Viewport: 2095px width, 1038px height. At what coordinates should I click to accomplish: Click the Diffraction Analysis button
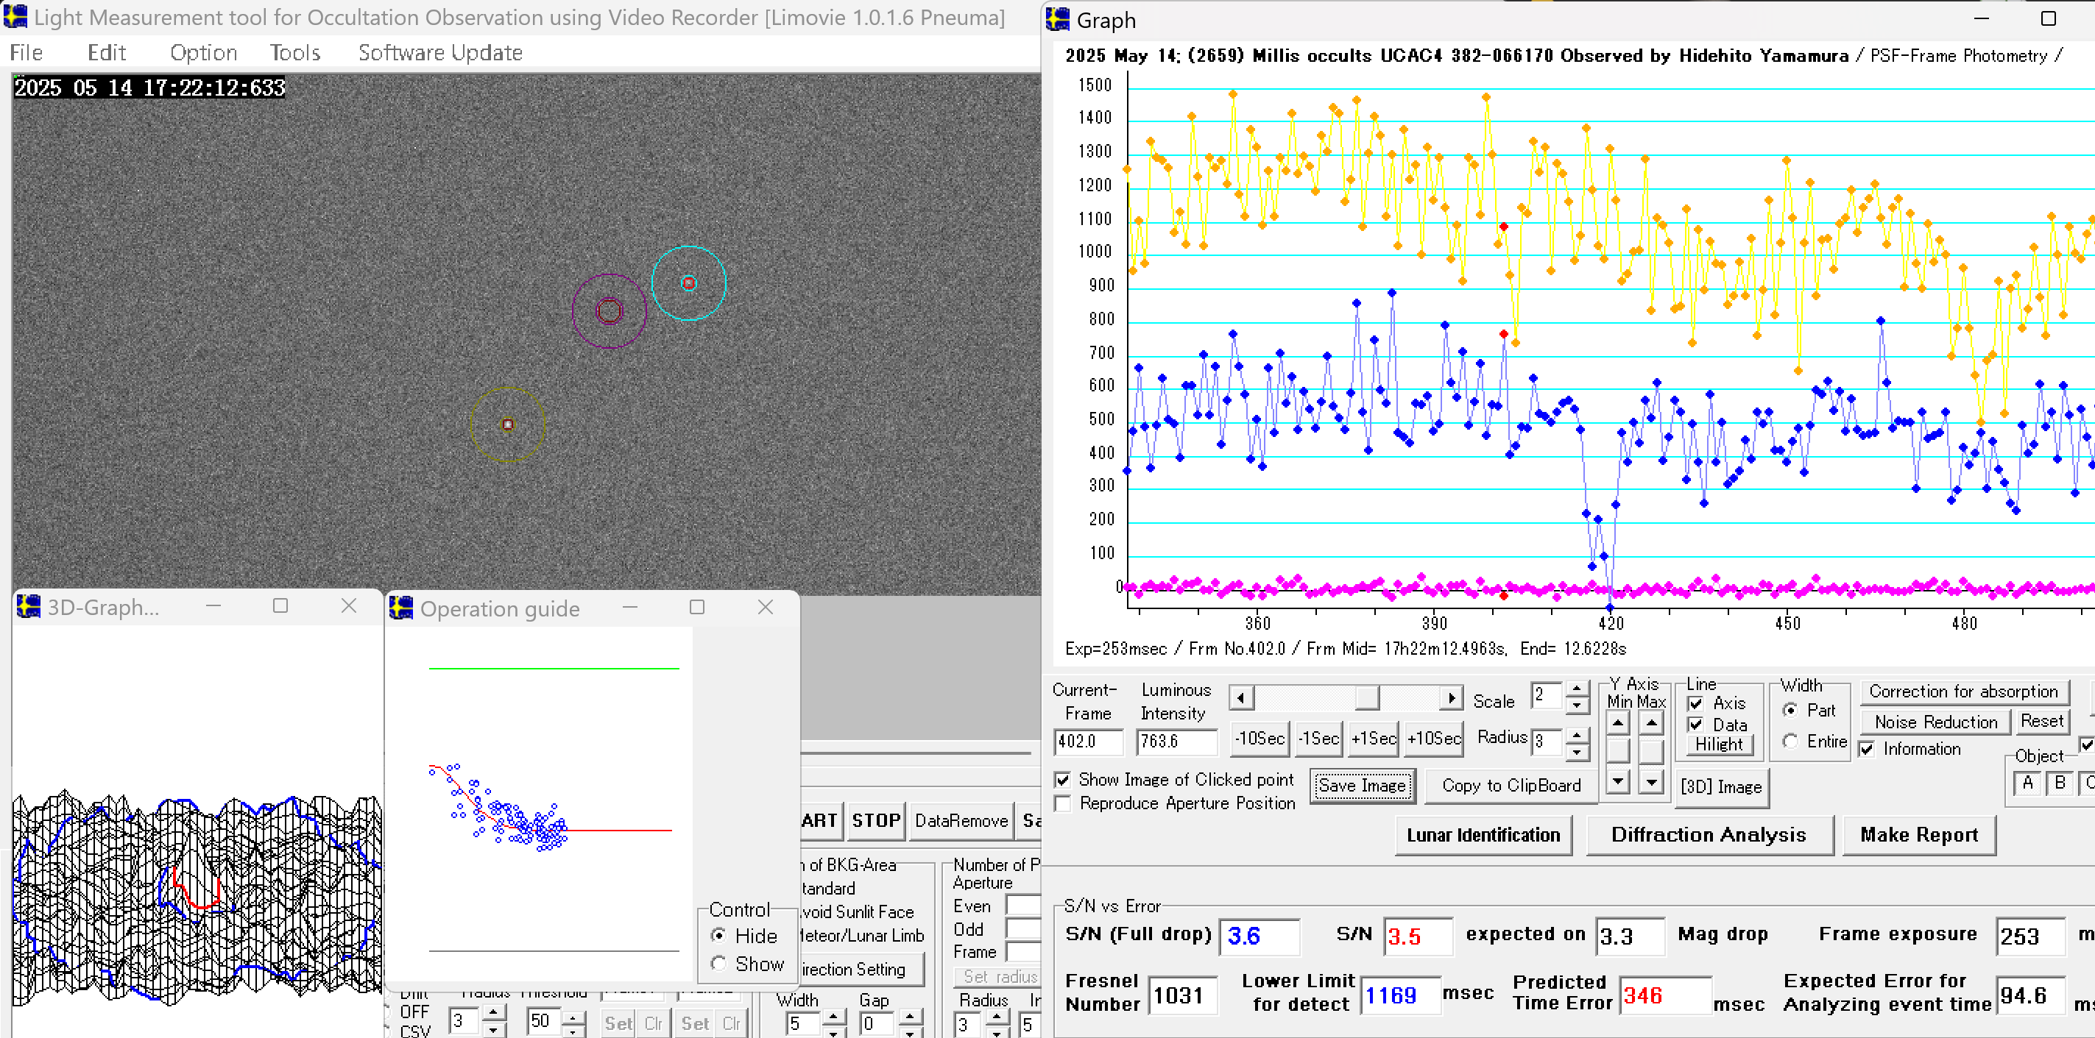tap(1709, 835)
